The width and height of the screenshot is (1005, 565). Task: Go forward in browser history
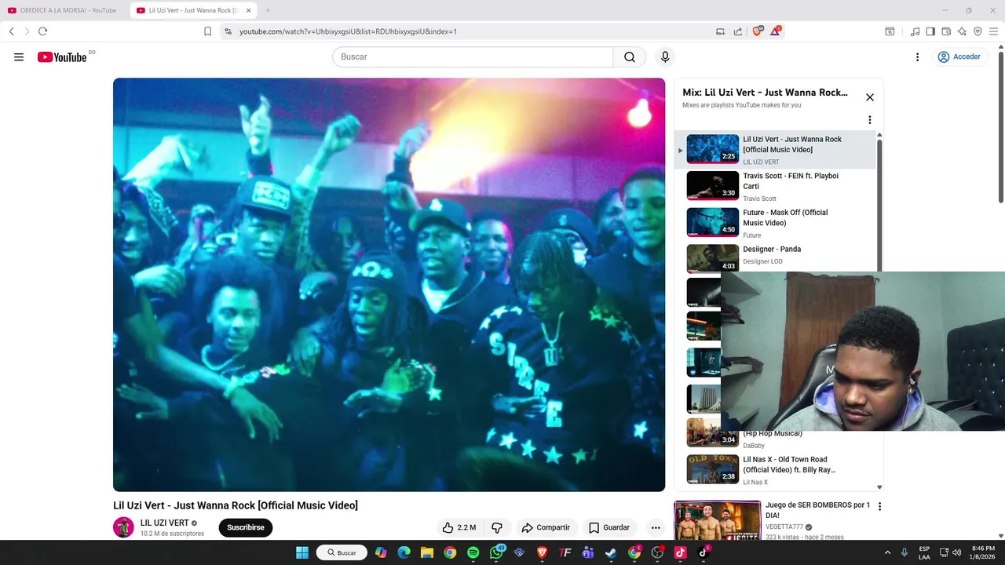[27, 31]
